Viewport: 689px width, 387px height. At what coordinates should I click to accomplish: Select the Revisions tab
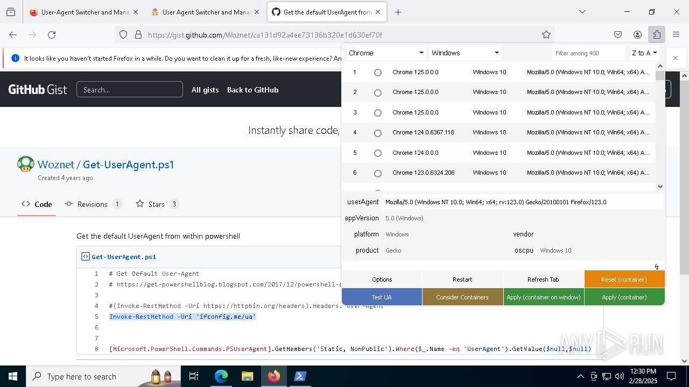[x=93, y=204]
